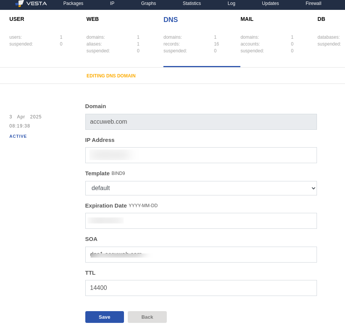The height and width of the screenshot is (332, 345).
Task: Click the ACTIVE status label
Action: click(x=18, y=136)
